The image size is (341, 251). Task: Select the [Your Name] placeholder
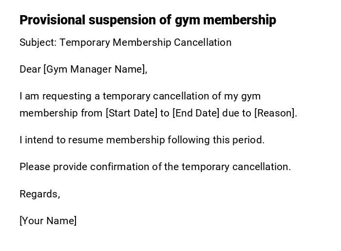click(48, 221)
